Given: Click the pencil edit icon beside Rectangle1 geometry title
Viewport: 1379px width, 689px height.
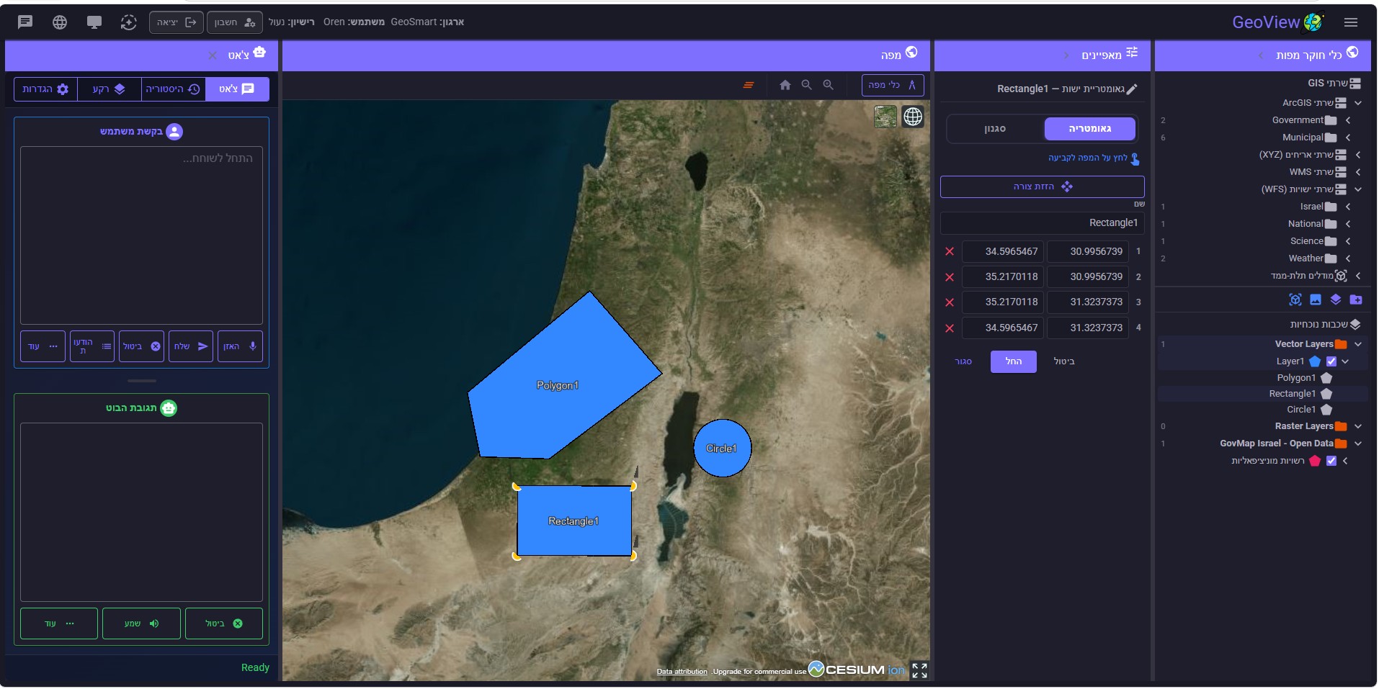Looking at the screenshot, I should [x=1132, y=89].
